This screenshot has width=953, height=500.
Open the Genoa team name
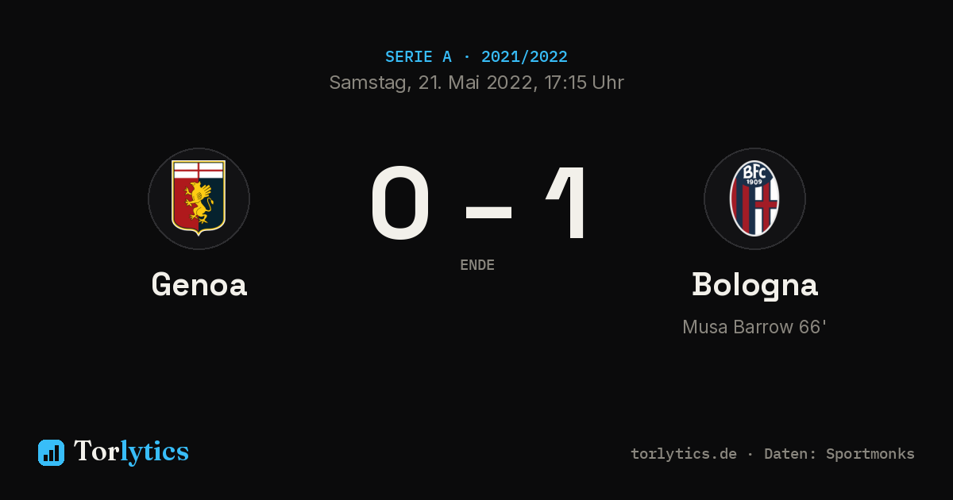coord(199,284)
